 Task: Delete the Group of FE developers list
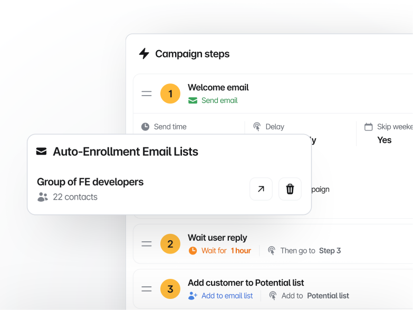290,189
